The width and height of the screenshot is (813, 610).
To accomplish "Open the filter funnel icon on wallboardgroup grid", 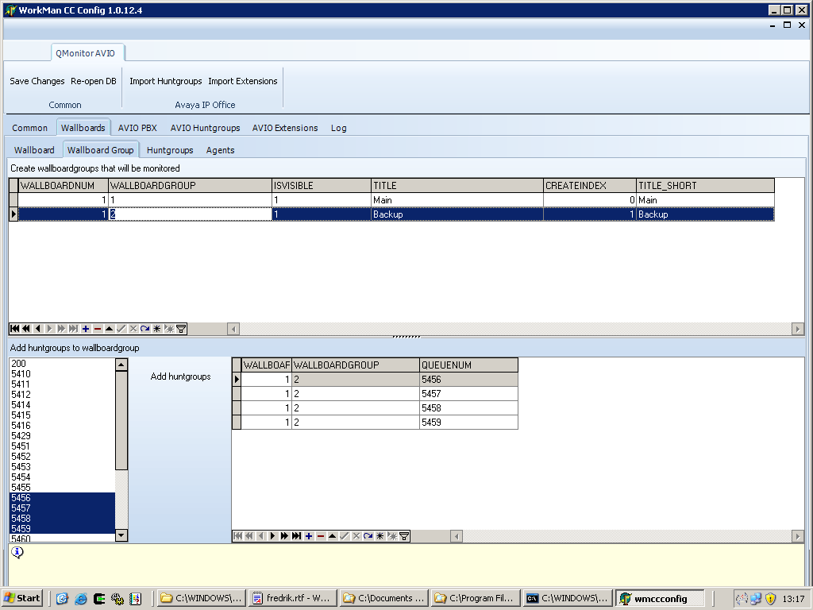I will [181, 328].
